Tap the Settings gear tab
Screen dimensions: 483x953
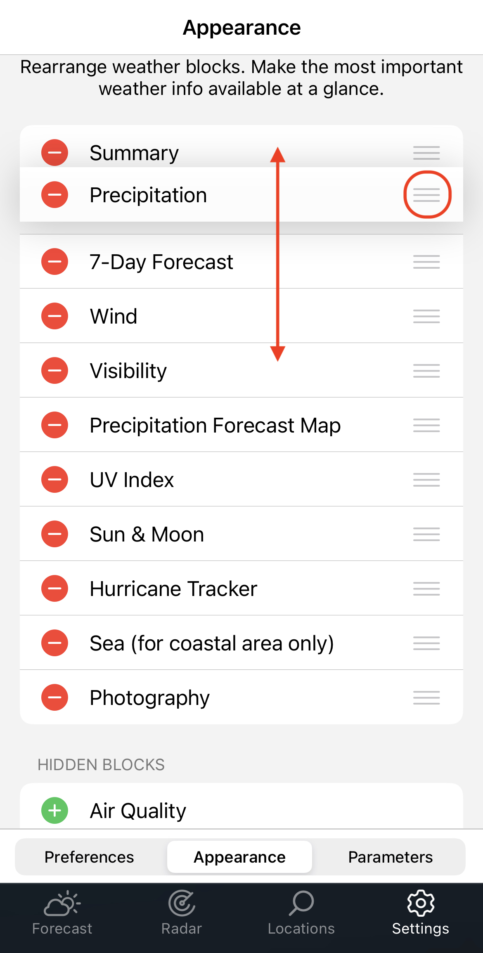[421, 913]
